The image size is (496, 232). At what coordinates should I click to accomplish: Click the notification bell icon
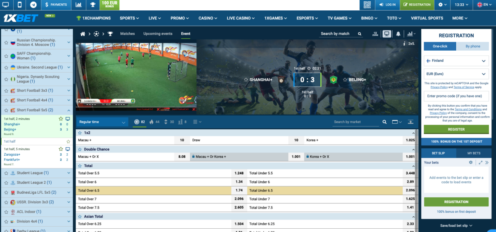pos(398,34)
